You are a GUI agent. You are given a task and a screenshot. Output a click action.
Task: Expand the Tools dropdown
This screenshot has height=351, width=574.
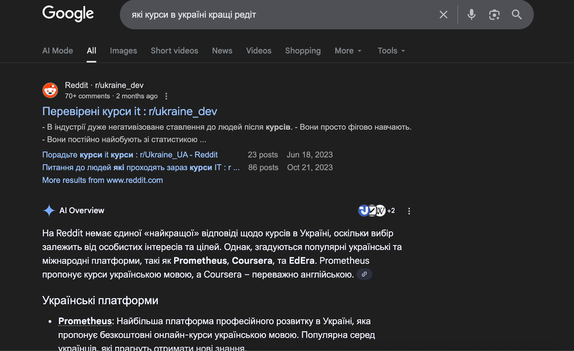[391, 51]
